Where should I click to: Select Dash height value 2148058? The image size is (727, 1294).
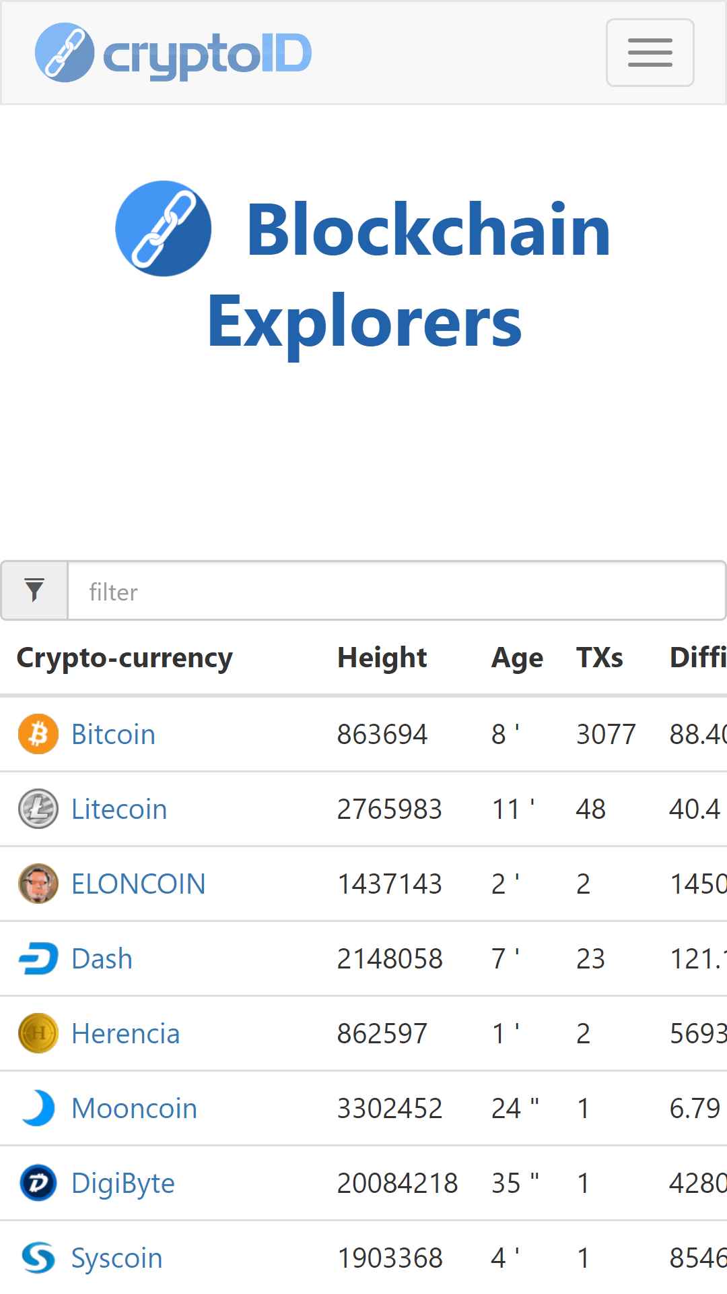390,958
